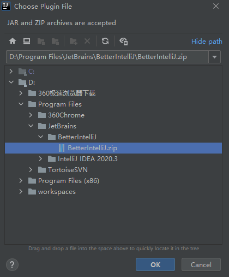Click the module directory toolbar icon
Image resolution: width=229 pixels, height=277 pixels.
[55, 42]
